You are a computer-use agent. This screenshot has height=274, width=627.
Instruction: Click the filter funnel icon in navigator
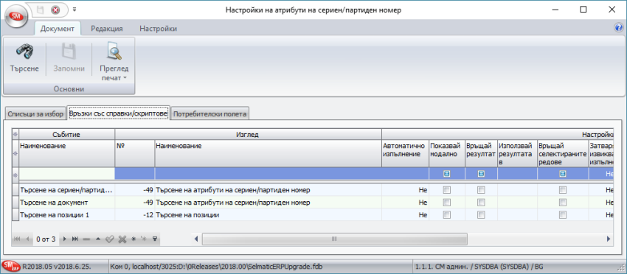[155, 239]
